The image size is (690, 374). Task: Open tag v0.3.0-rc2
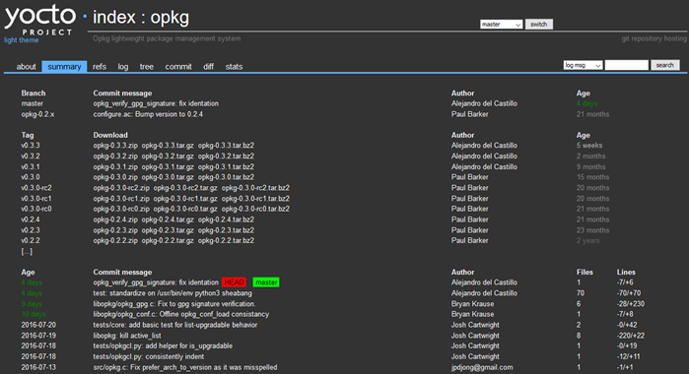pos(36,188)
